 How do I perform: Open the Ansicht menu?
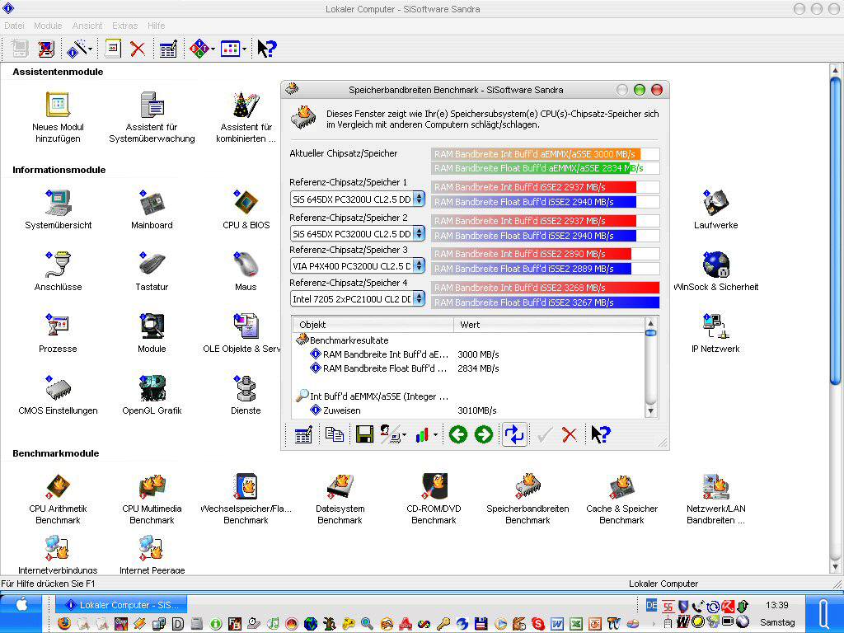[x=87, y=26]
